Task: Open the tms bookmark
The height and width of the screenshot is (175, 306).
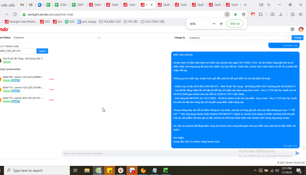Action: point(57,21)
